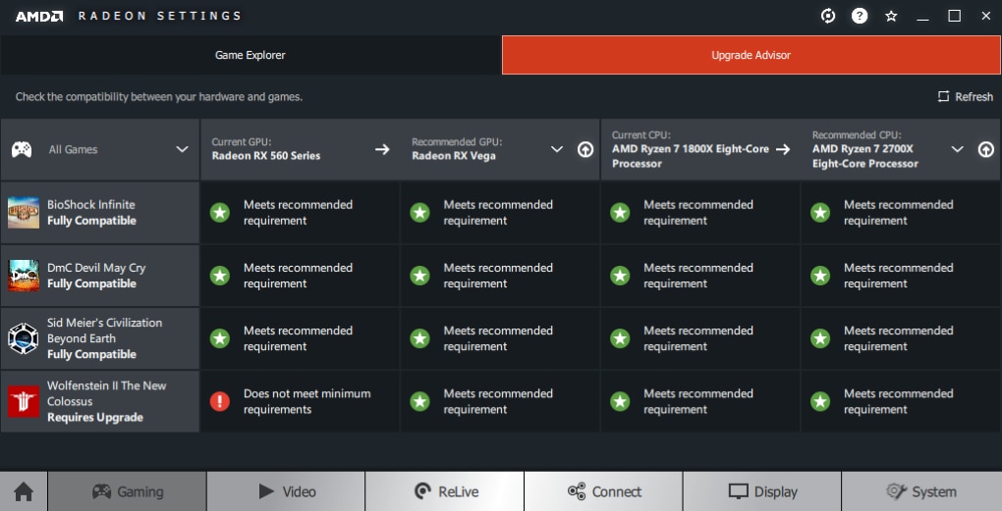The width and height of the screenshot is (1002, 511).
Task: Click Wolfenstein II recommended CPU green star
Action: click(x=820, y=401)
